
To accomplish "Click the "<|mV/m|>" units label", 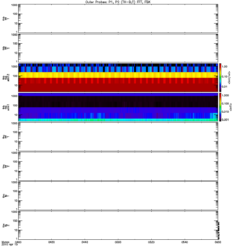I will 229,77.
